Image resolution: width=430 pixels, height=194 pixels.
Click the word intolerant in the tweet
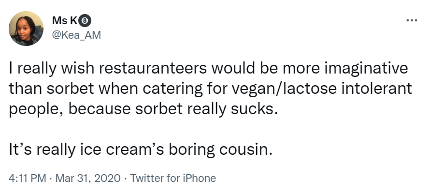tap(375, 89)
